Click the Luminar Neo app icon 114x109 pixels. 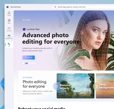[x=24, y=29]
